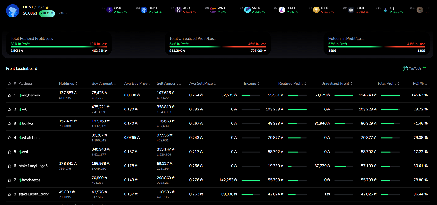Favorite the w0 row star
Image resolution: width=437 pixels, height=205 pixels.
coord(9,109)
